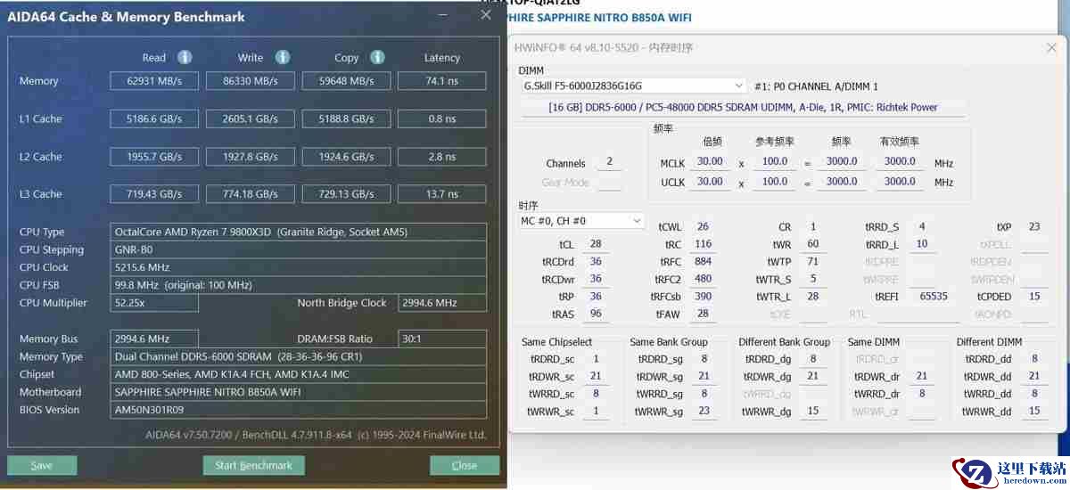Click the CPU FSB value 99.8 MHz

300,285
